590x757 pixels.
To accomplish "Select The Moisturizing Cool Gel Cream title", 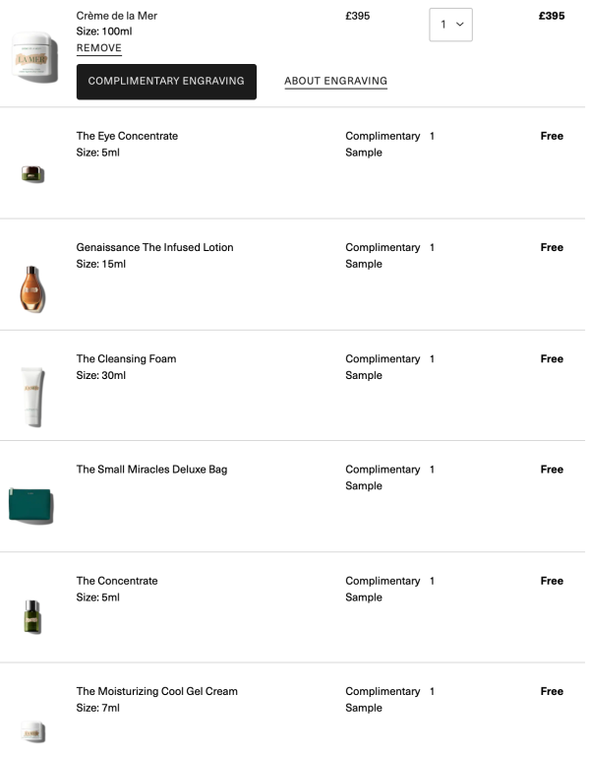I will [156, 691].
